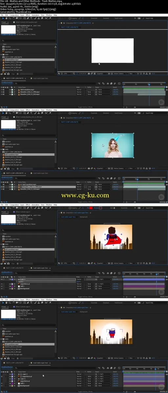This screenshot has width=168, height=393.
Task: Hide the InkTransition.mp4 layer, 00:02:24 frame timeline
Action: click(x=2, y=89)
